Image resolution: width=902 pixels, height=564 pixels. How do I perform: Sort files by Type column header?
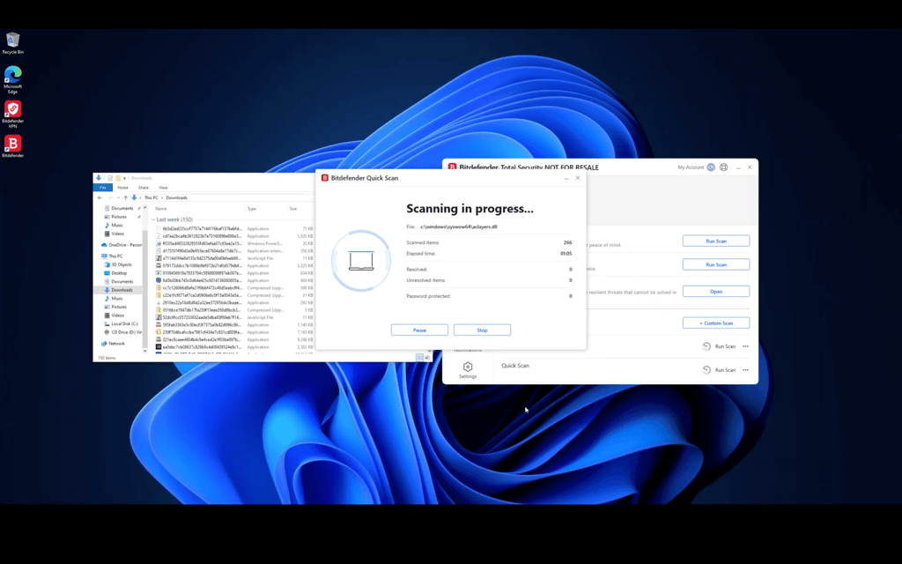pos(251,208)
